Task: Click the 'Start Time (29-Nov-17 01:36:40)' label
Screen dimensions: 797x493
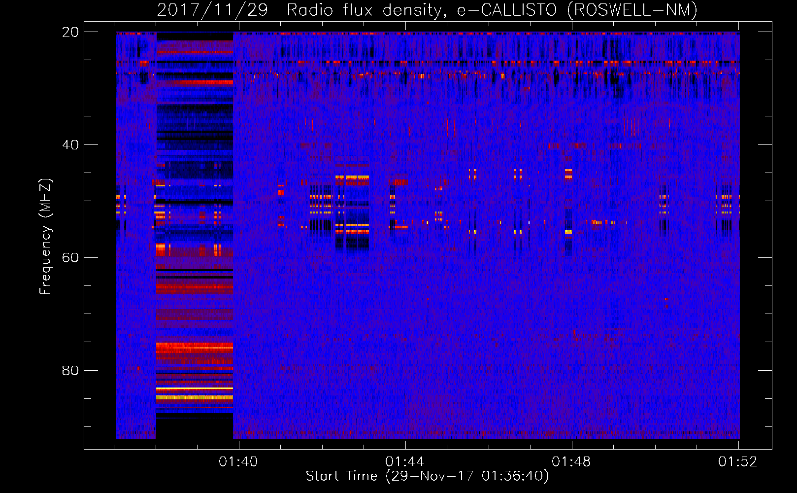Action: tap(427, 476)
